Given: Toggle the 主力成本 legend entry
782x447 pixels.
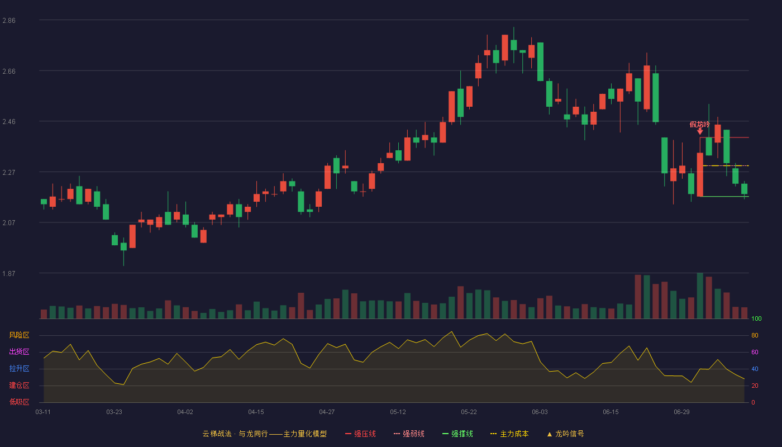Looking at the screenshot, I should pos(509,434).
